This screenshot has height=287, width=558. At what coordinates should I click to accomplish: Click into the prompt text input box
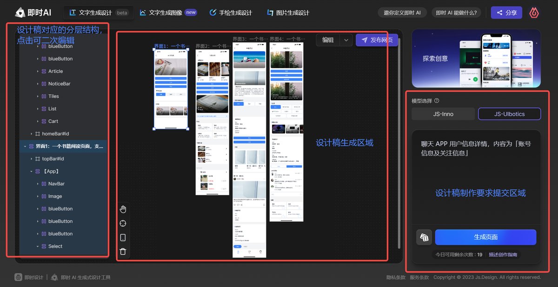tap(477, 178)
